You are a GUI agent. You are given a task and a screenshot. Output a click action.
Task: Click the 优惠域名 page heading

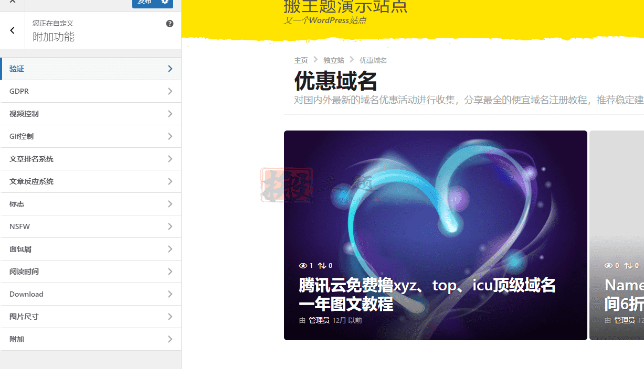click(336, 81)
